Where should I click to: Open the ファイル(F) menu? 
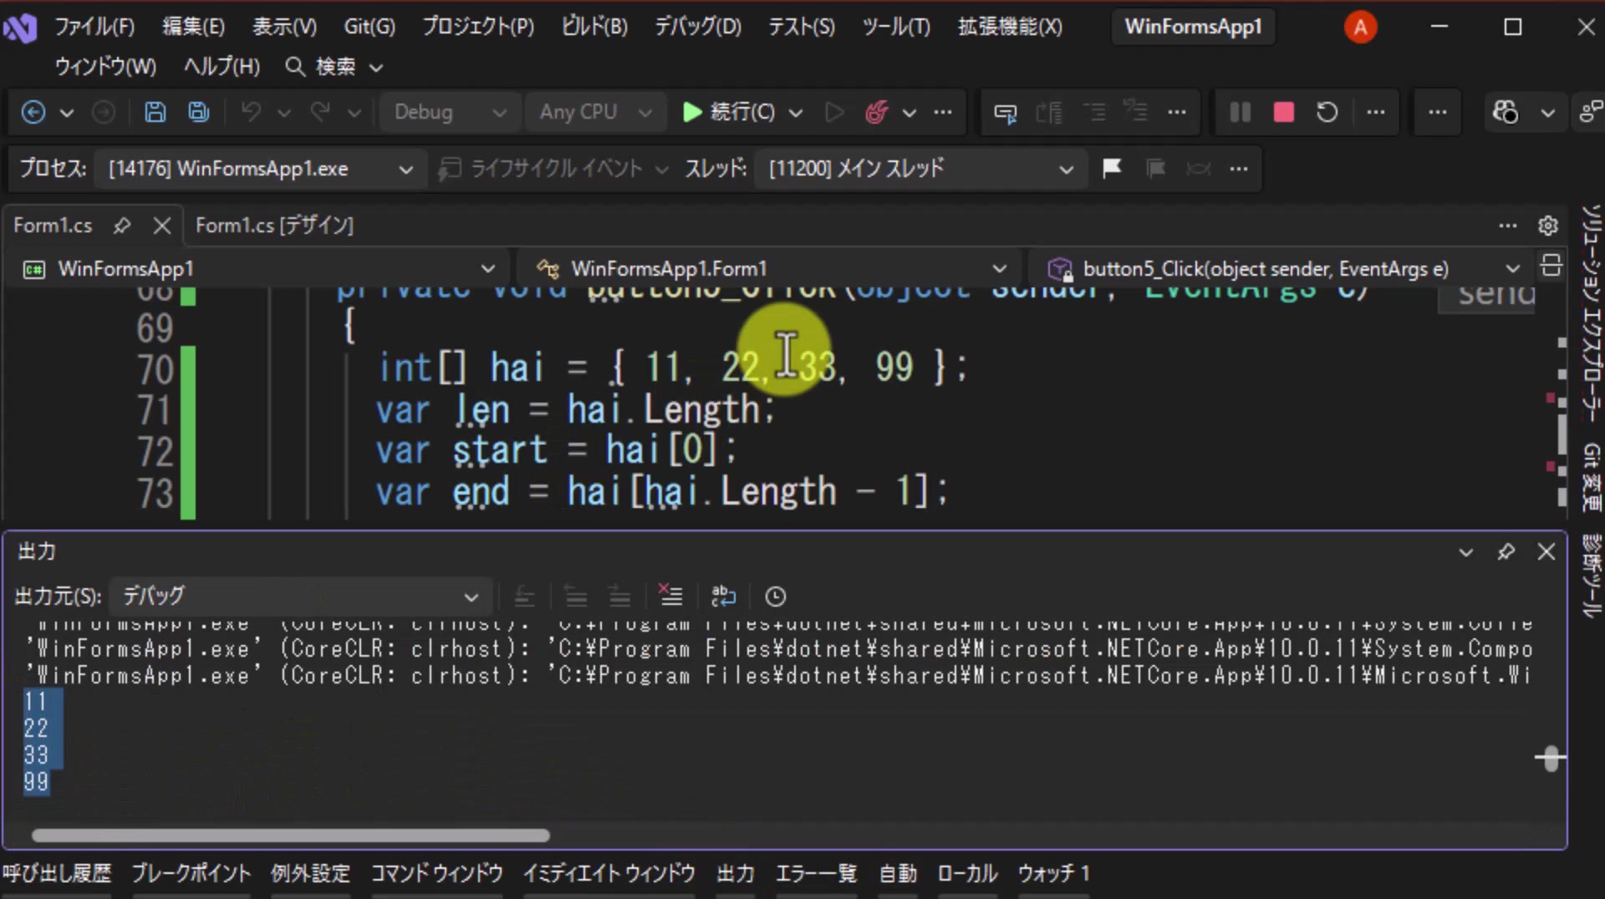[x=94, y=27]
